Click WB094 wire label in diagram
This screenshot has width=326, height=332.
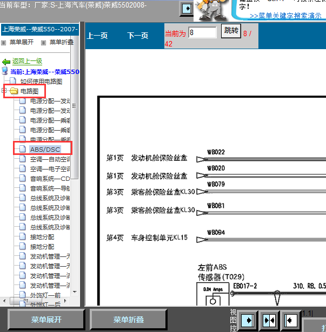pyautogui.click(x=216, y=232)
